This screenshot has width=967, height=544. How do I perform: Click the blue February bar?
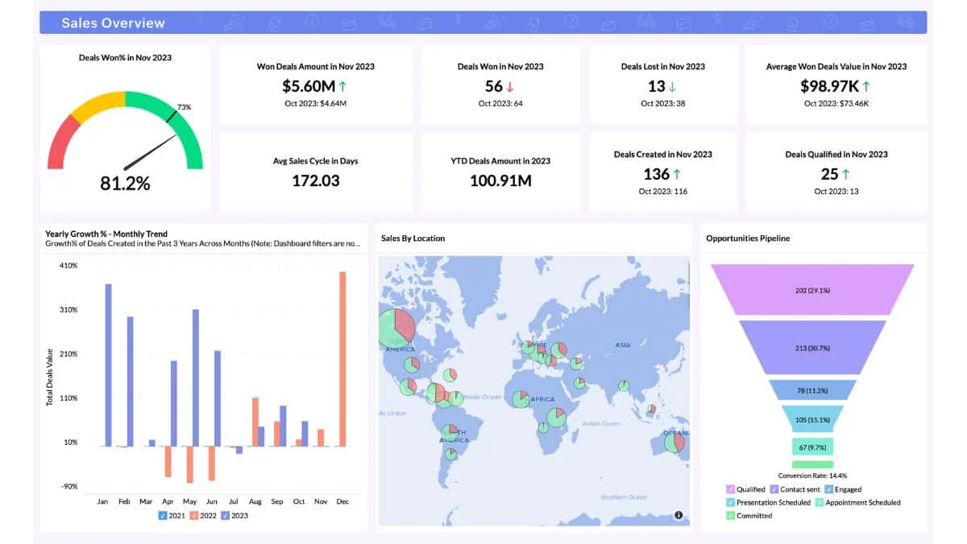pyautogui.click(x=130, y=381)
